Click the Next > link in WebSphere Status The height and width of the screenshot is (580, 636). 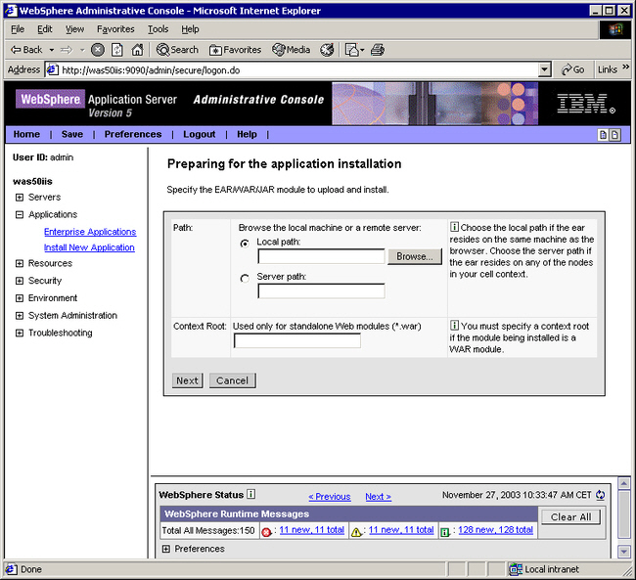378,497
